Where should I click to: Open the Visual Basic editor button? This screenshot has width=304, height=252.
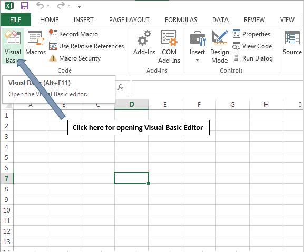click(x=13, y=46)
